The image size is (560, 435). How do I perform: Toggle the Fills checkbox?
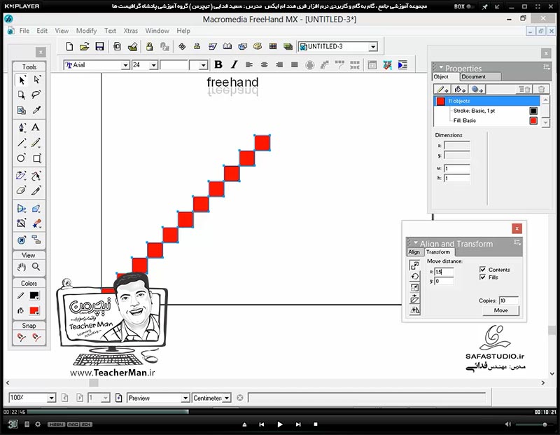(482, 277)
